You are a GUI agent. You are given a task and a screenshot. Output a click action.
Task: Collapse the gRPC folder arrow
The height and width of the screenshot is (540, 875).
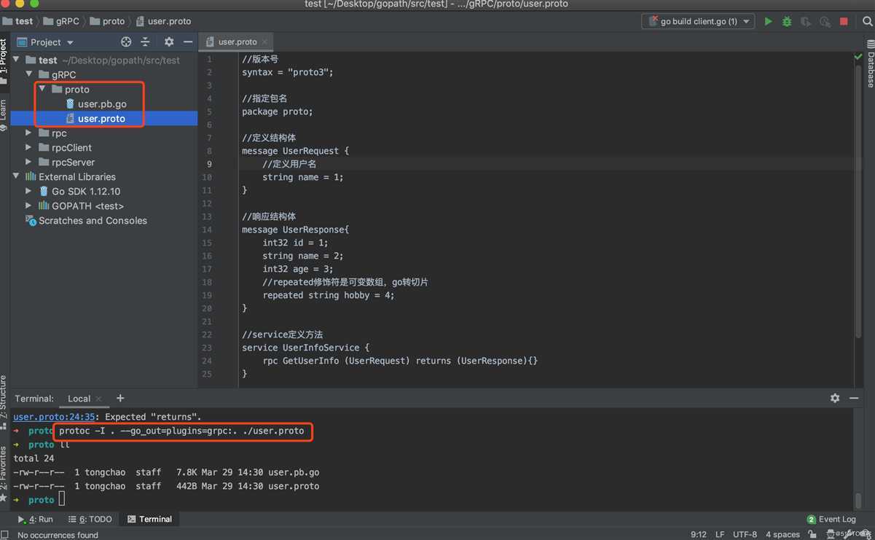29,74
